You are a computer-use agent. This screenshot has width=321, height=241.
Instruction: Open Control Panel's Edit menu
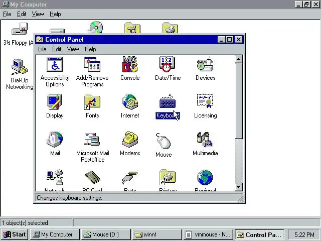tap(57, 49)
